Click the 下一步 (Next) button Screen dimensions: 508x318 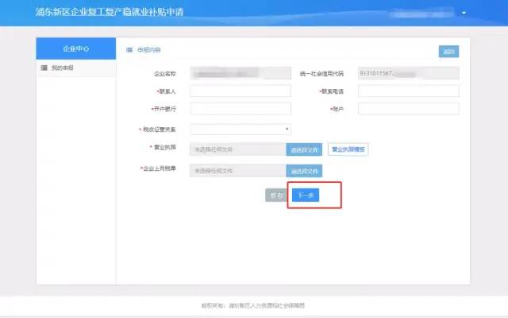click(x=305, y=195)
